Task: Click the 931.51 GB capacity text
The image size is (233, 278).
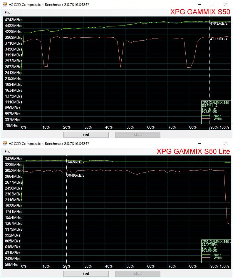Action: click(209, 111)
